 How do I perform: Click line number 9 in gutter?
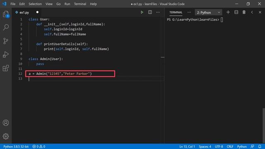click(x=21, y=59)
